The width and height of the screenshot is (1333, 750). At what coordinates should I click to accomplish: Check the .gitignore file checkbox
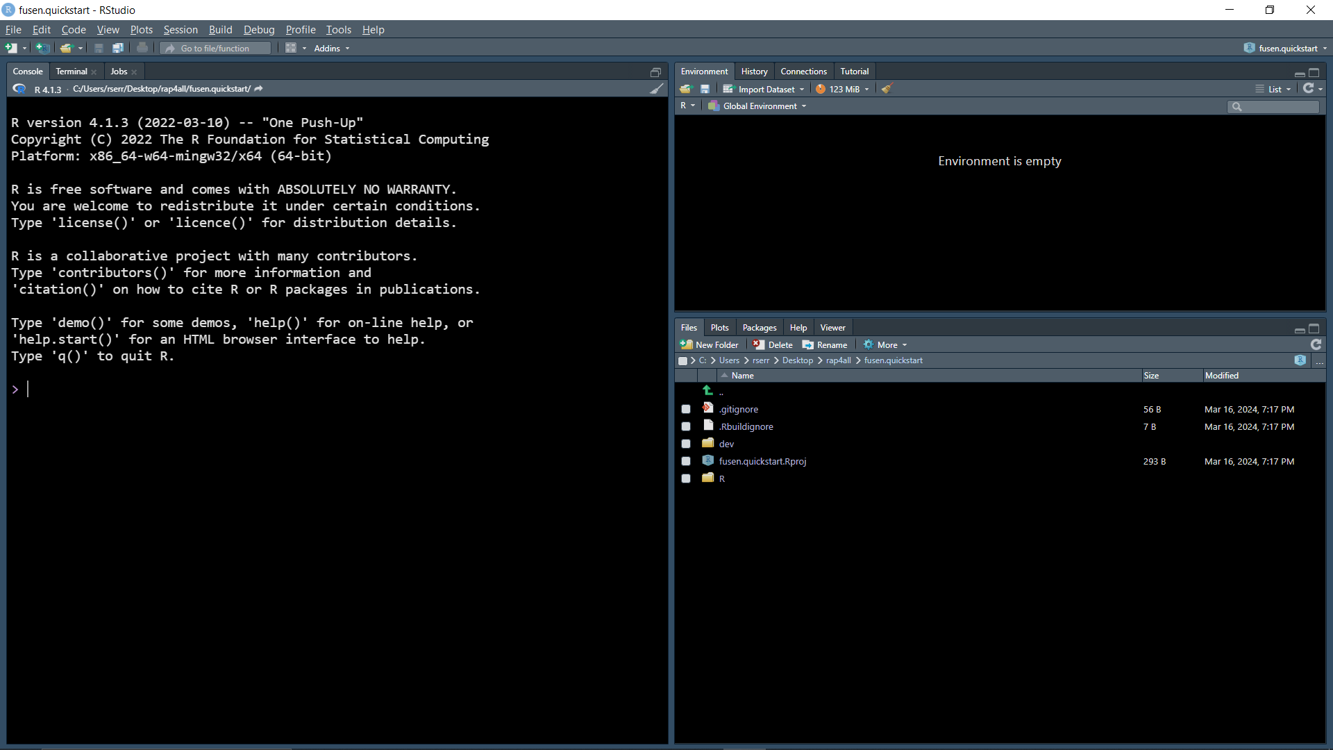click(x=686, y=410)
